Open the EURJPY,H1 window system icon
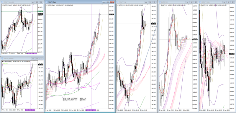This screenshot has height=113, width=236. point(160,2)
